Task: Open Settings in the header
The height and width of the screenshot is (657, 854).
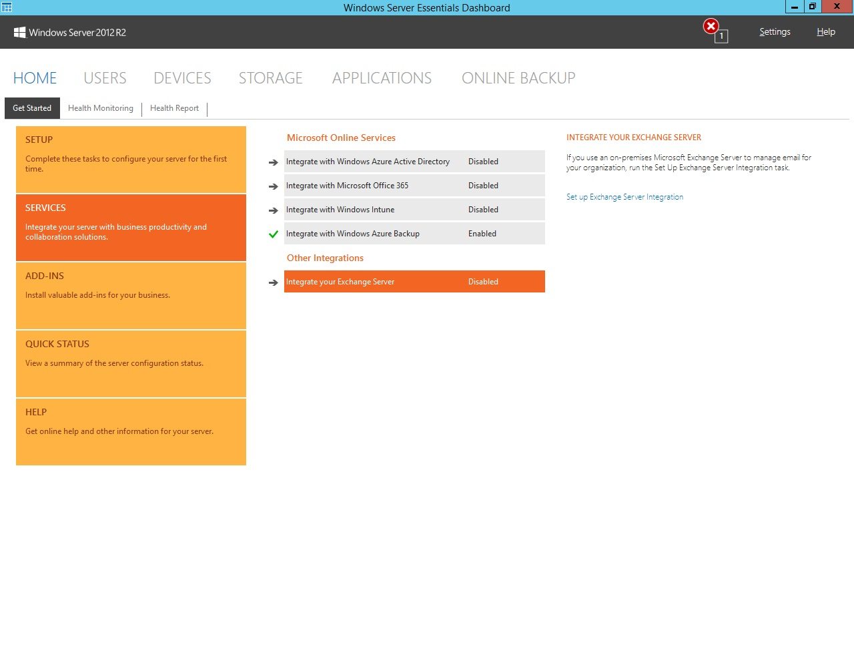Action: pyautogui.click(x=775, y=32)
